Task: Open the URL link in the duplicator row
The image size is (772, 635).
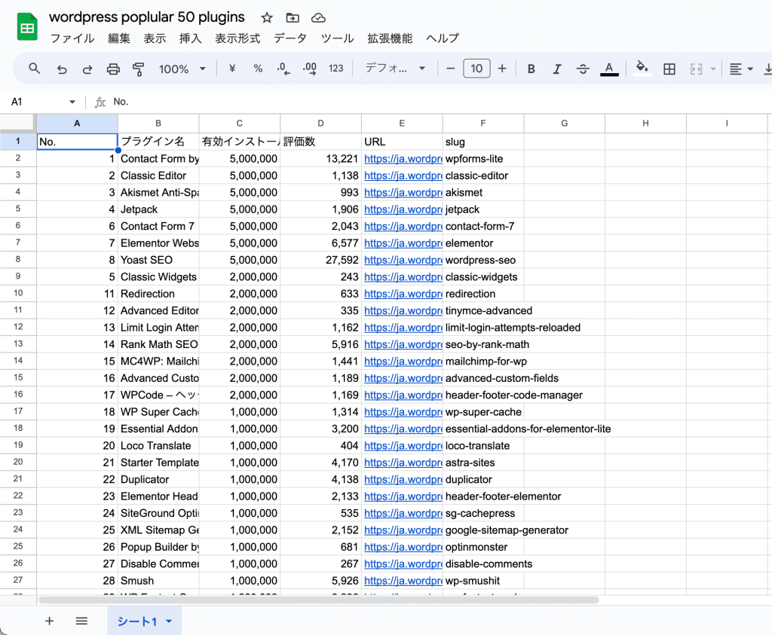Action: (x=403, y=480)
